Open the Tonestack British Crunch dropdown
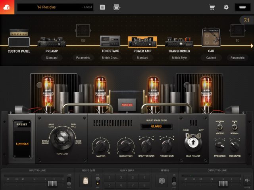The height and width of the screenshot is (190, 254). 110,58
